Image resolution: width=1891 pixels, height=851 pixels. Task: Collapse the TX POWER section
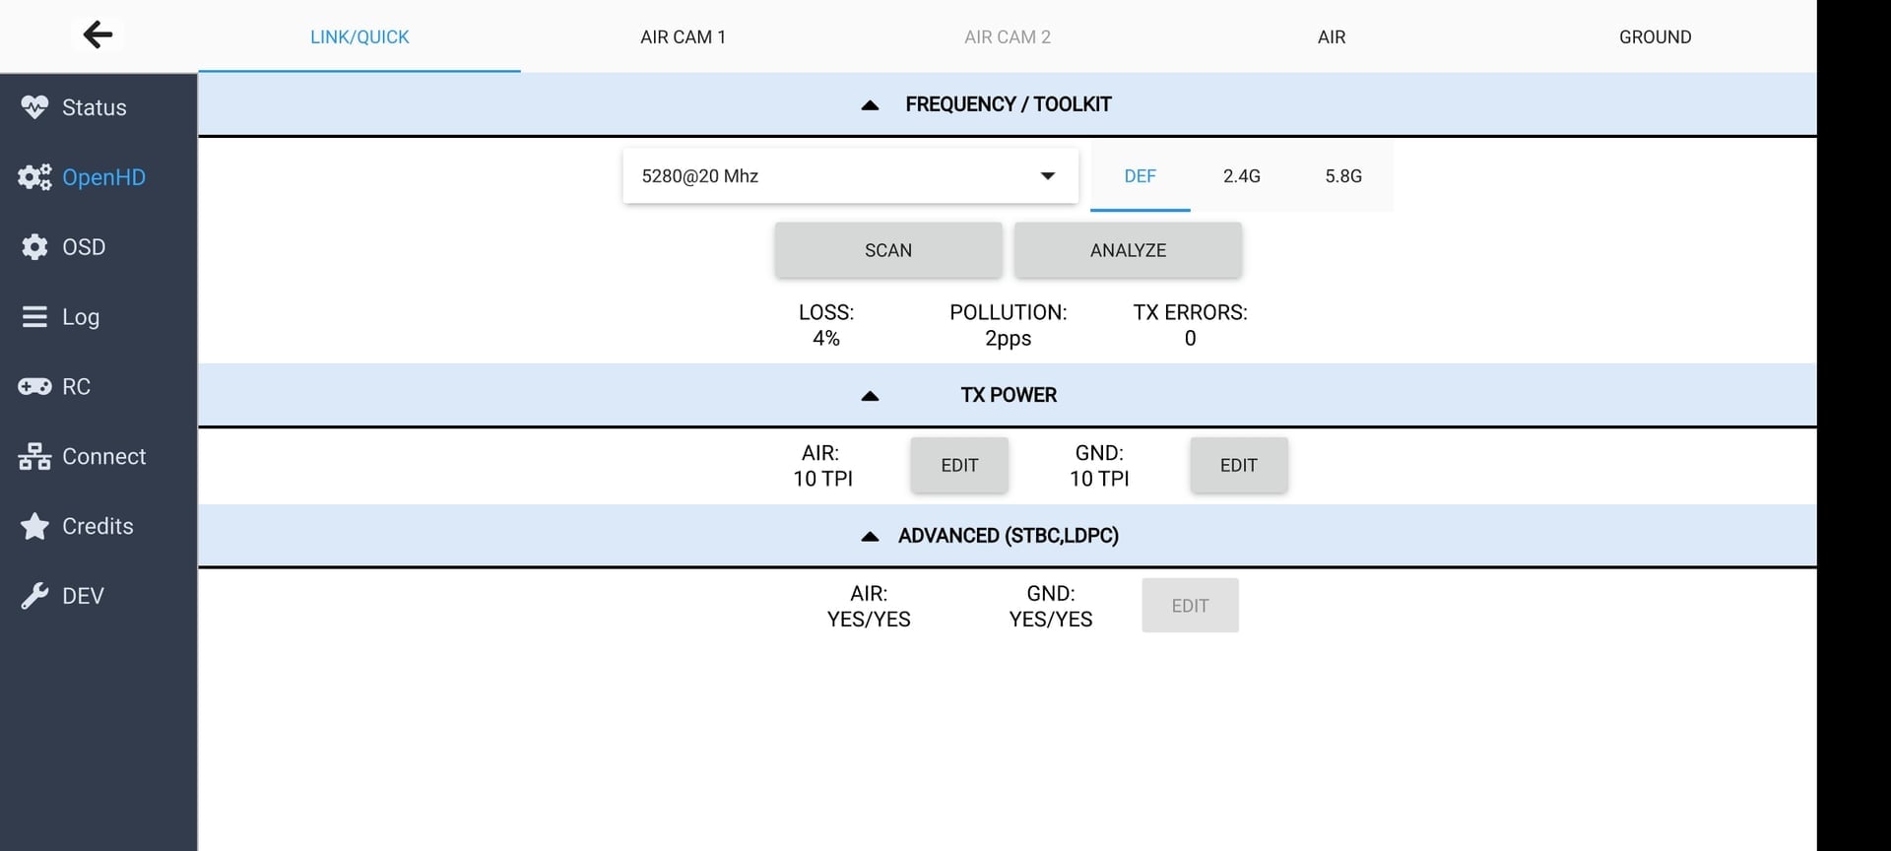click(870, 396)
